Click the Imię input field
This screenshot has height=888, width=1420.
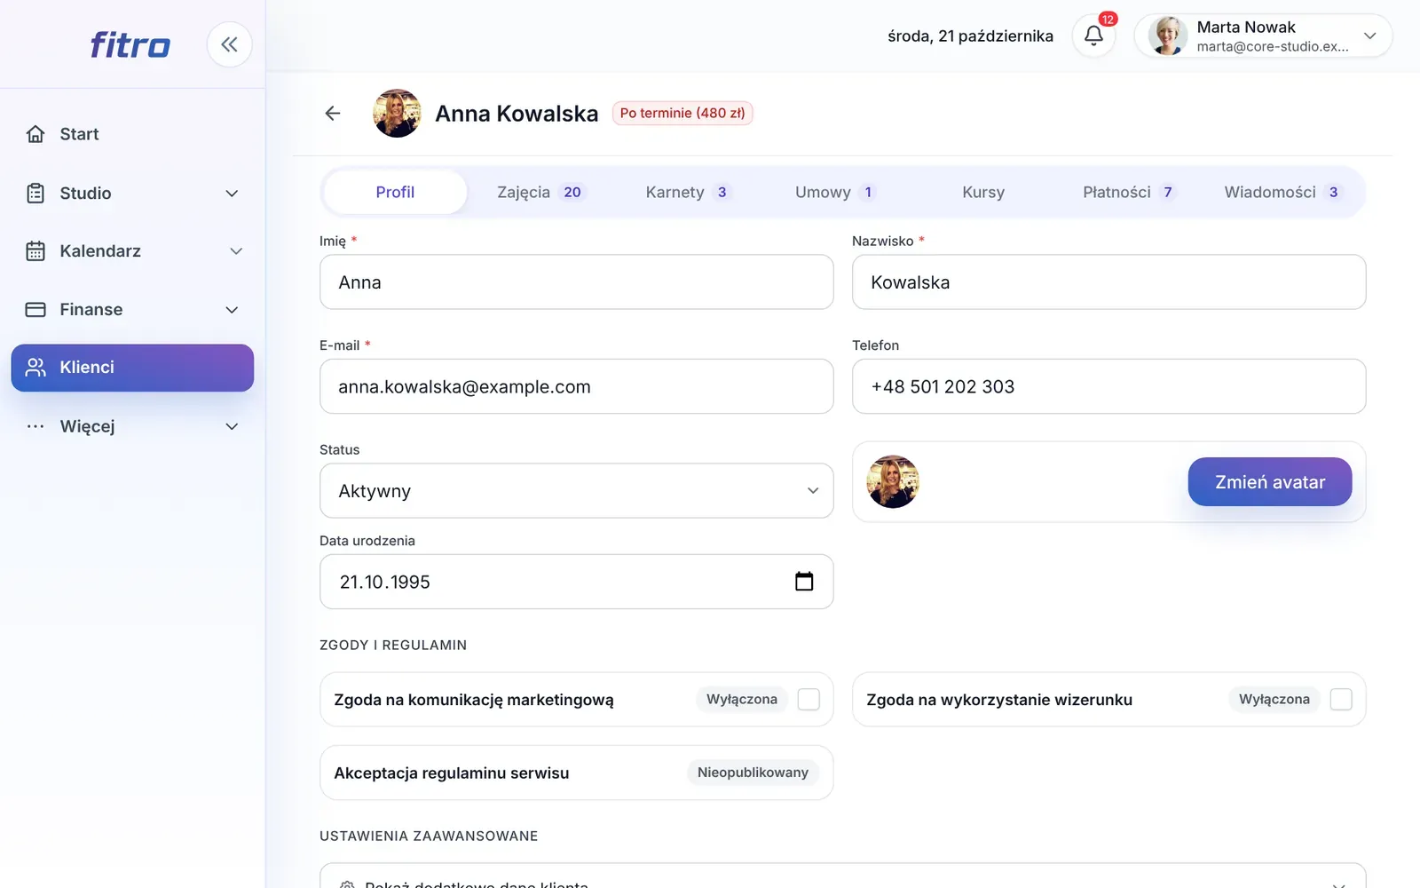[577, 282]
